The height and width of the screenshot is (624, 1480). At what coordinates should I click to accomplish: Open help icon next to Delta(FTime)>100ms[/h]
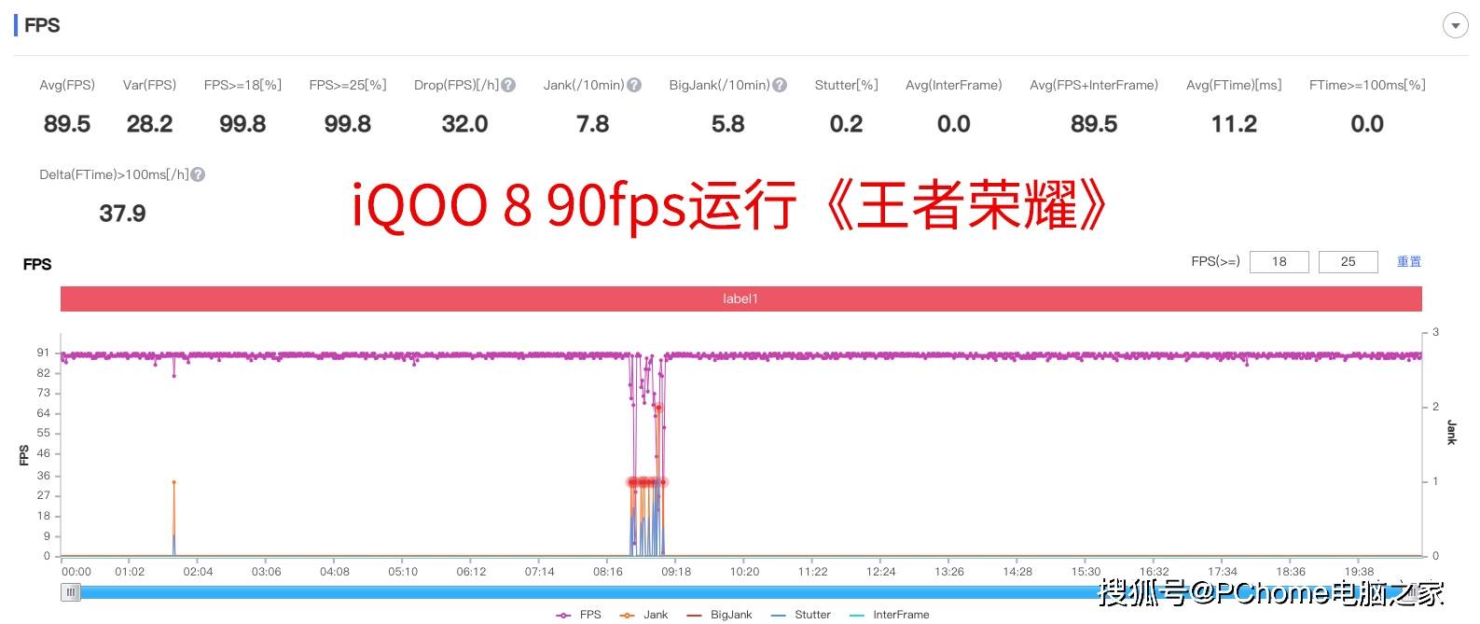coord(198,174)
